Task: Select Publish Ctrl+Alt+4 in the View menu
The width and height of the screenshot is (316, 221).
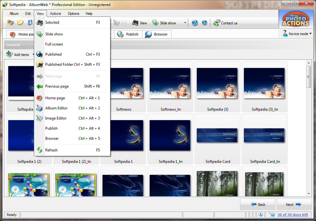Action: point(72,128)
